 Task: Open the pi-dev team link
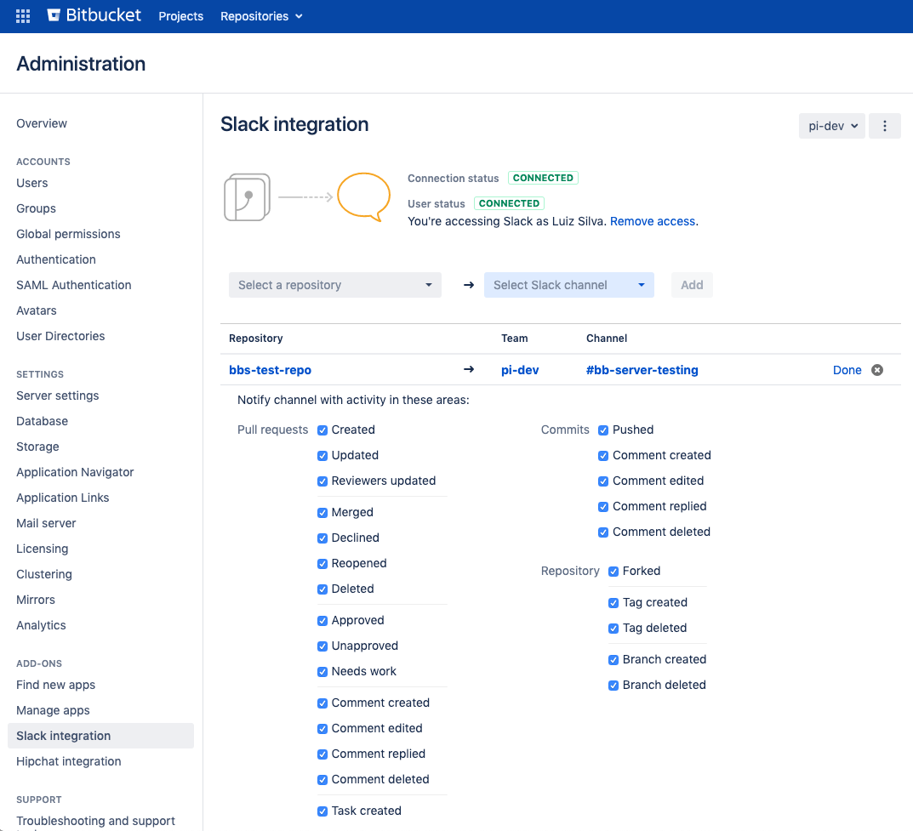click(520, 370)
